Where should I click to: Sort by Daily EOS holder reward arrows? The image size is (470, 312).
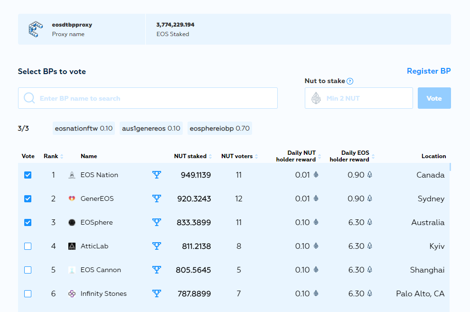click(373, 156)
